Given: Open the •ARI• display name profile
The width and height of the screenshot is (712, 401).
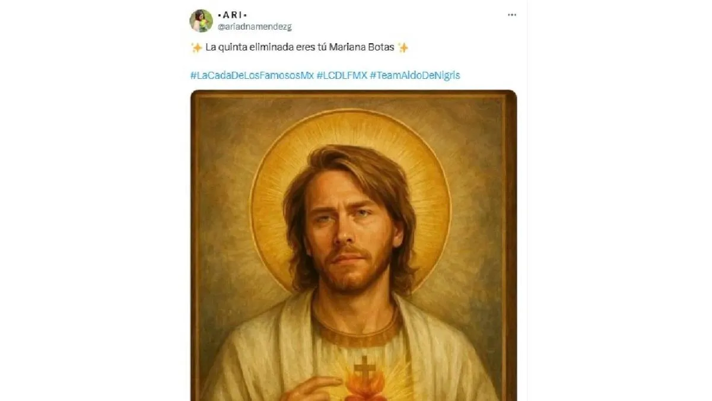Looking at the screenshot, I should (233, 15).
